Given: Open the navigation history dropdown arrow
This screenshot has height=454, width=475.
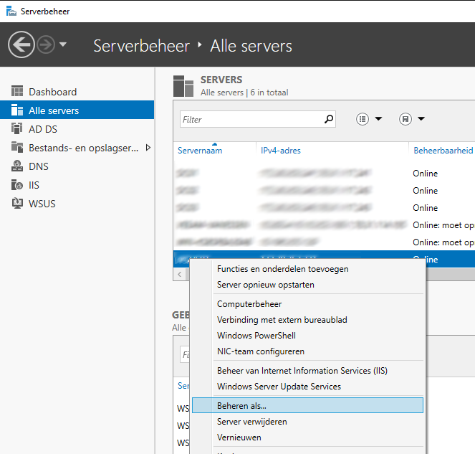Looking at the screenshot, I should click(63, 45).
